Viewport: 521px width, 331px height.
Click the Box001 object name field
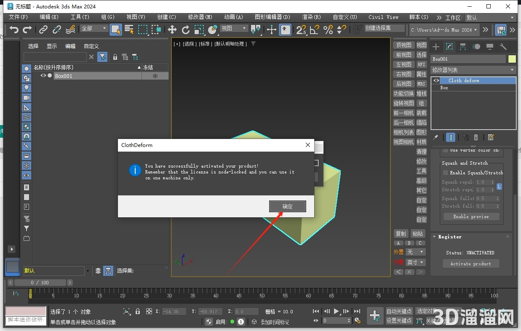point(468,59)
